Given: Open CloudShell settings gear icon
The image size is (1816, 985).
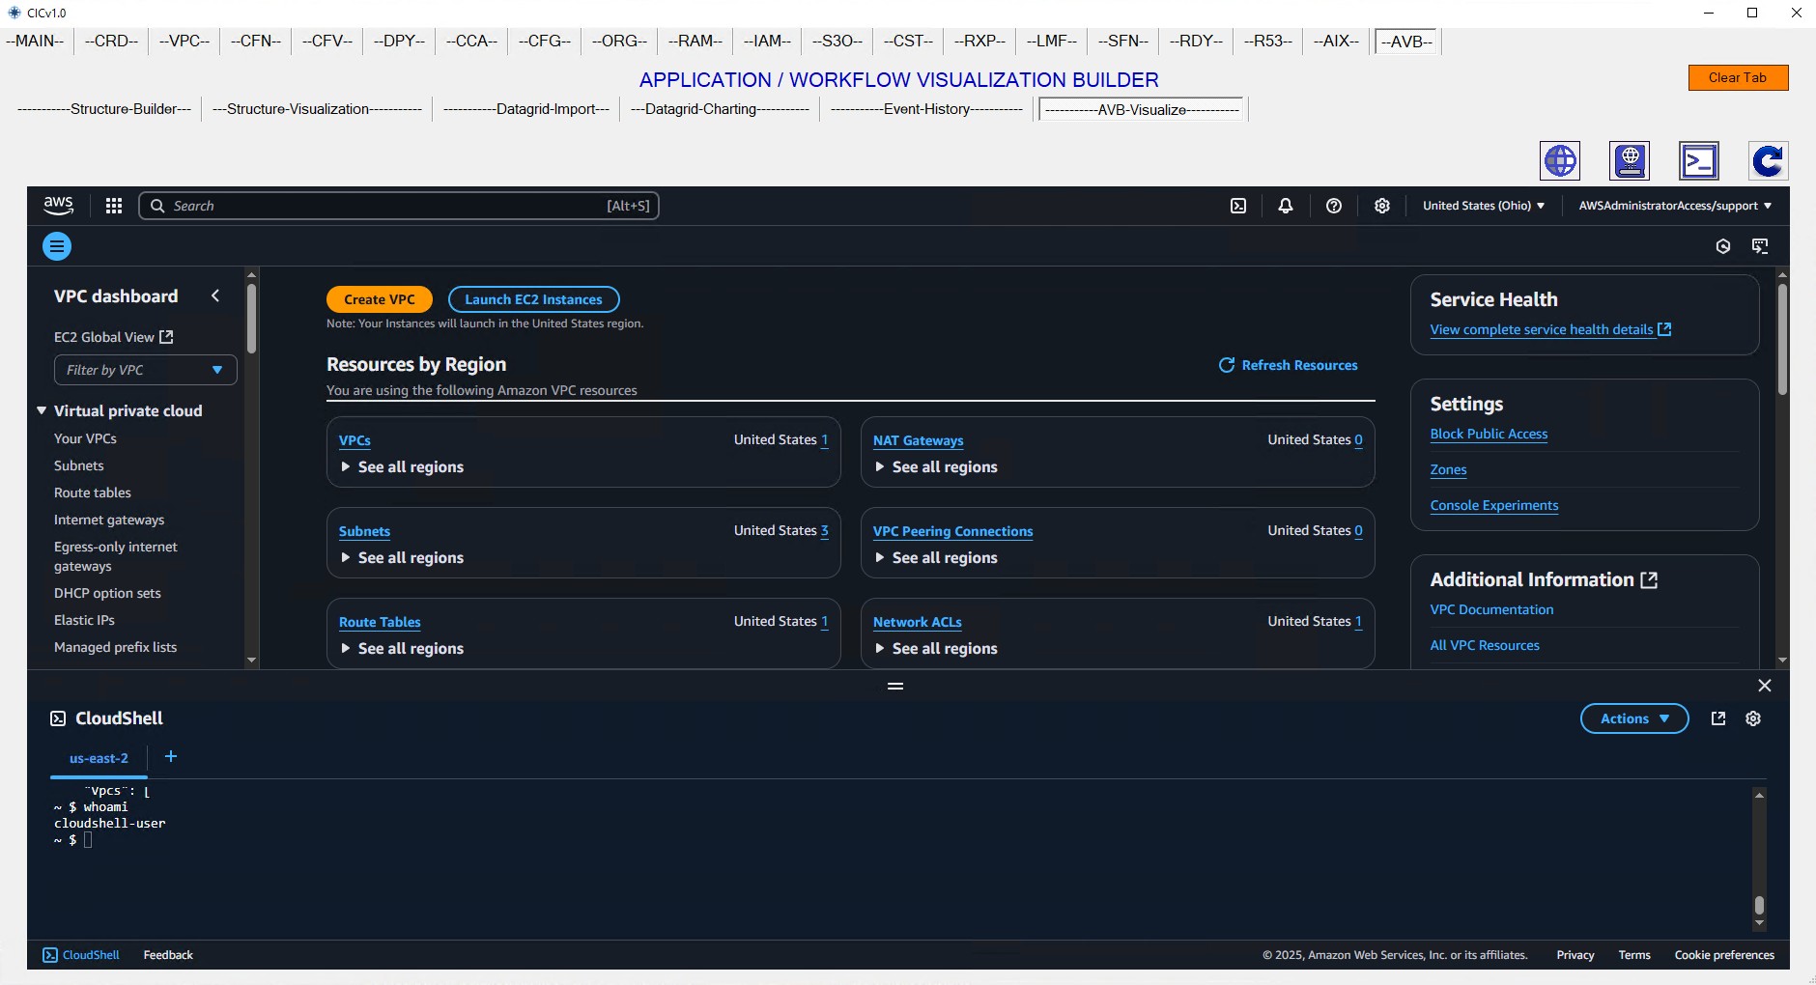Looking at the screenshot, I should tap(1753, 718).
